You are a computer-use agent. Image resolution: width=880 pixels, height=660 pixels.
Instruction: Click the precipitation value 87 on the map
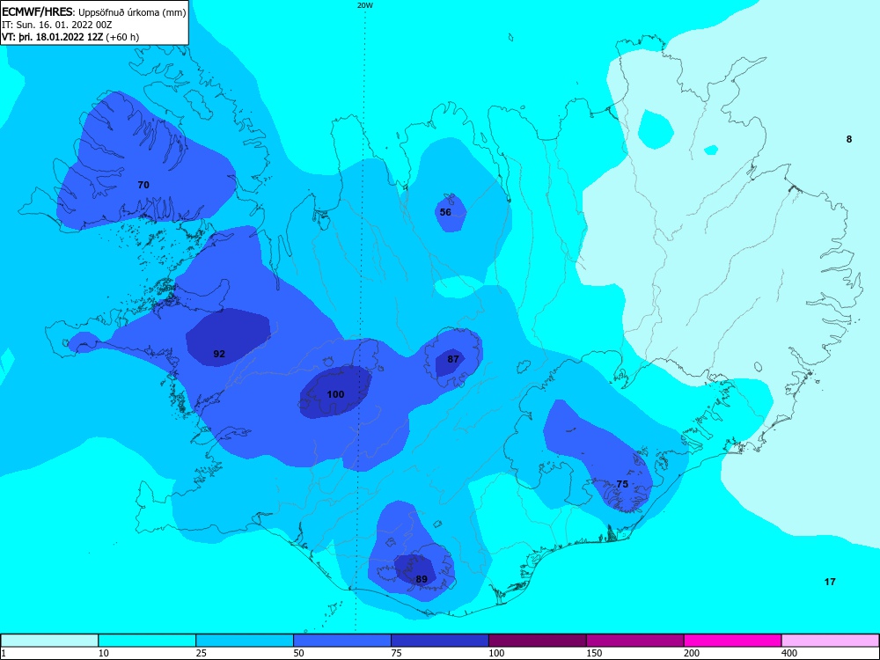[453, 359]
